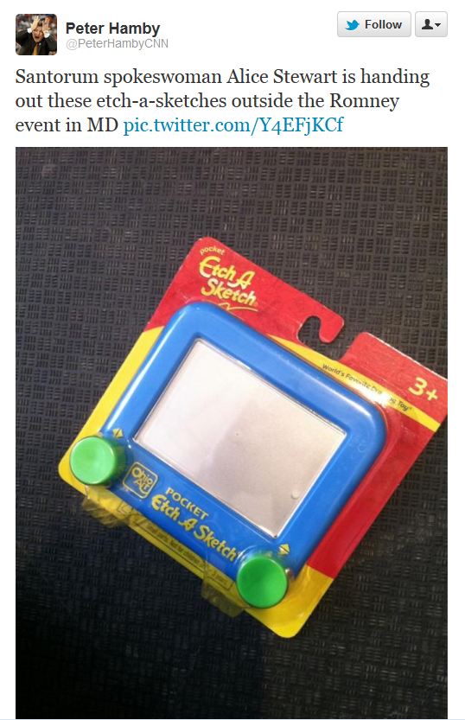Click the Follow button

(x=373, y=24)
